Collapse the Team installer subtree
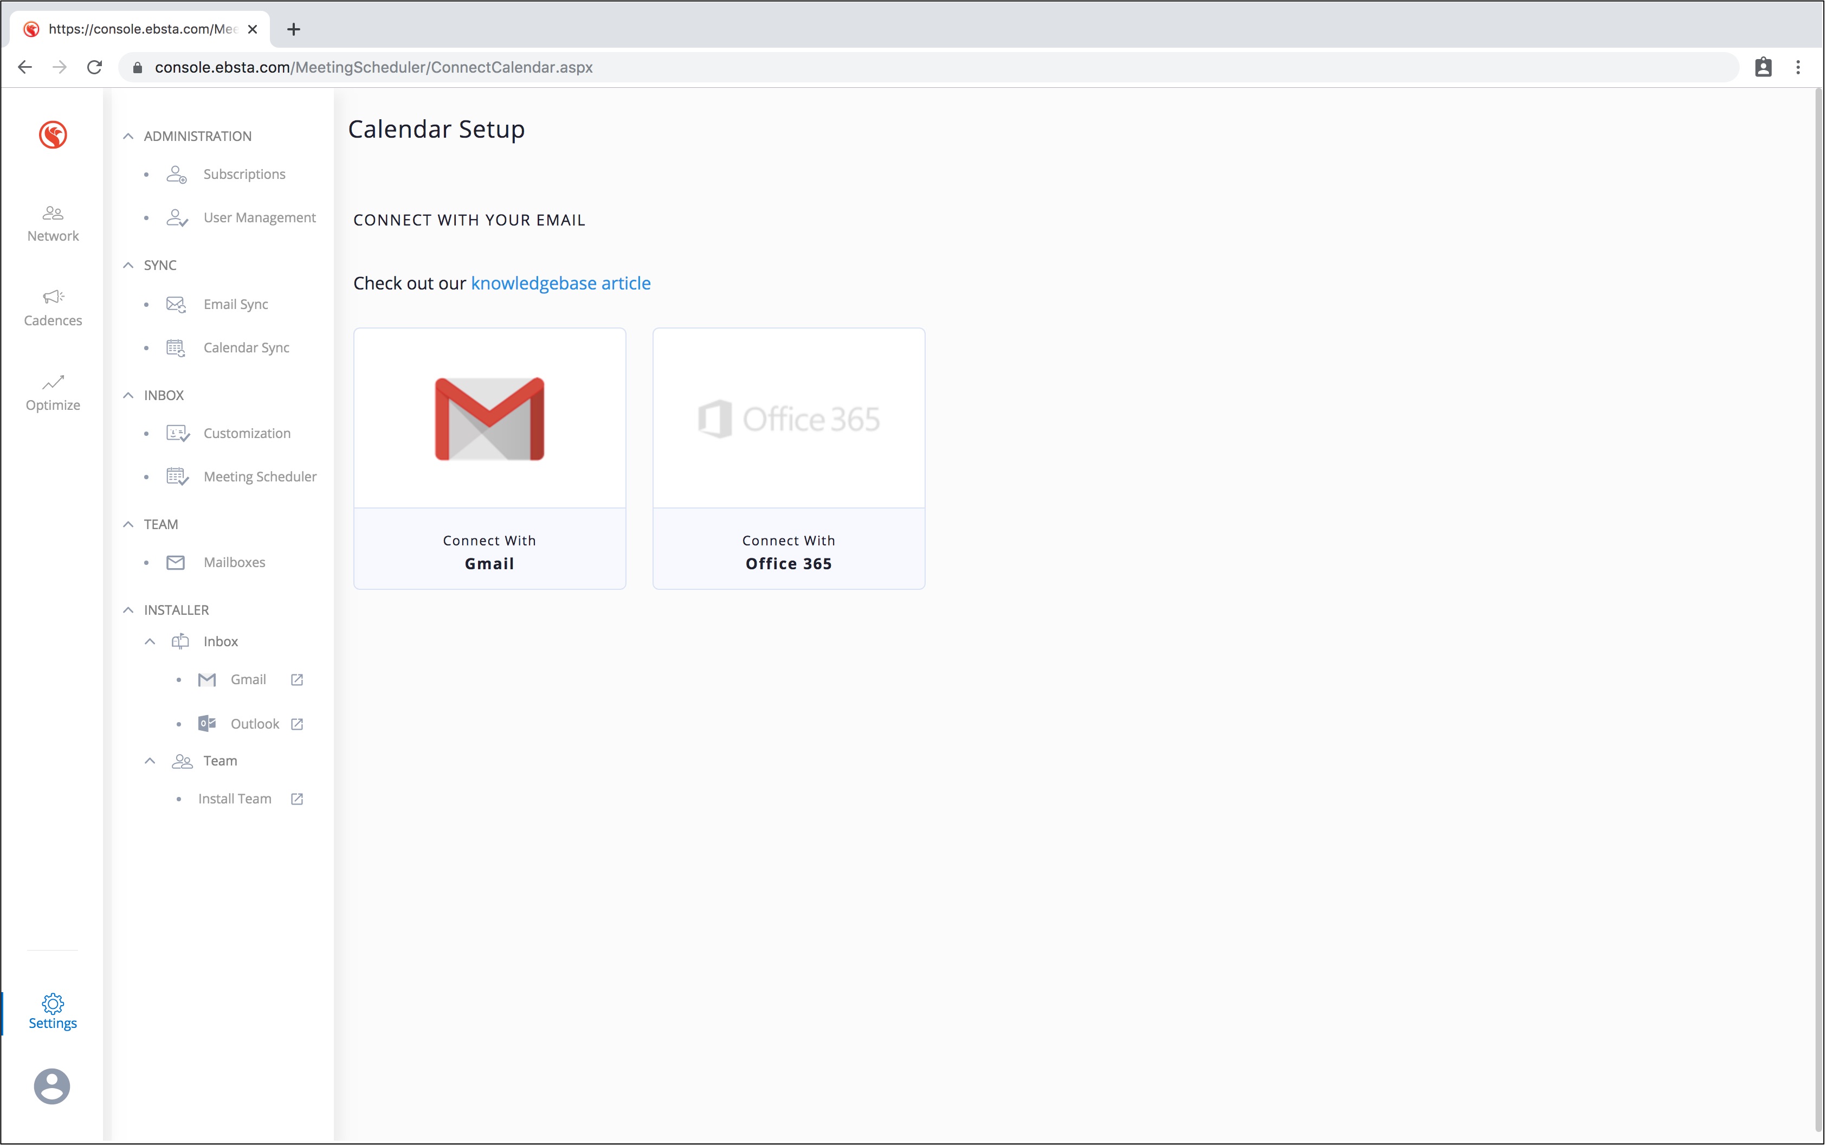 pyautogui.click(x=150, y=761)
